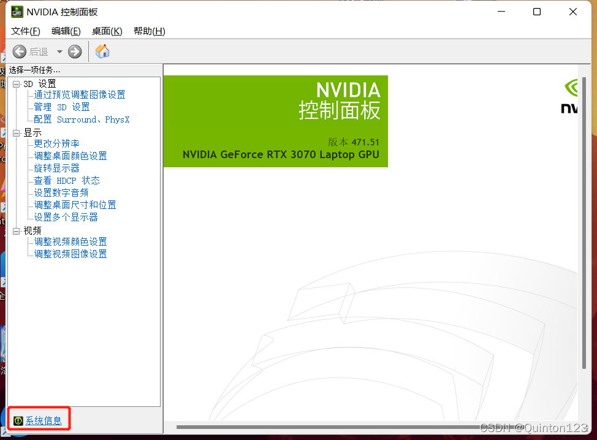Click the vertical scrollbar of the main pane
This screenshot has height=440, width=597.
tap(584, 222)
